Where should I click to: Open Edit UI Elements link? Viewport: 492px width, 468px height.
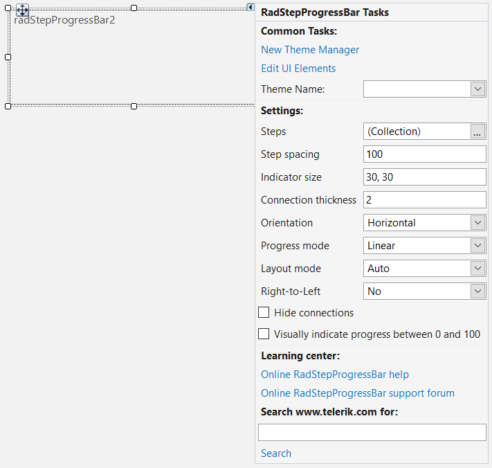click(x=298, y=69)
